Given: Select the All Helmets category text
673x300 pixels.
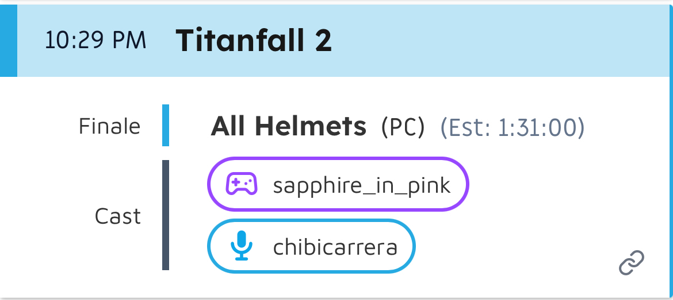Looking at the screenshot, I should click(288, 126).
